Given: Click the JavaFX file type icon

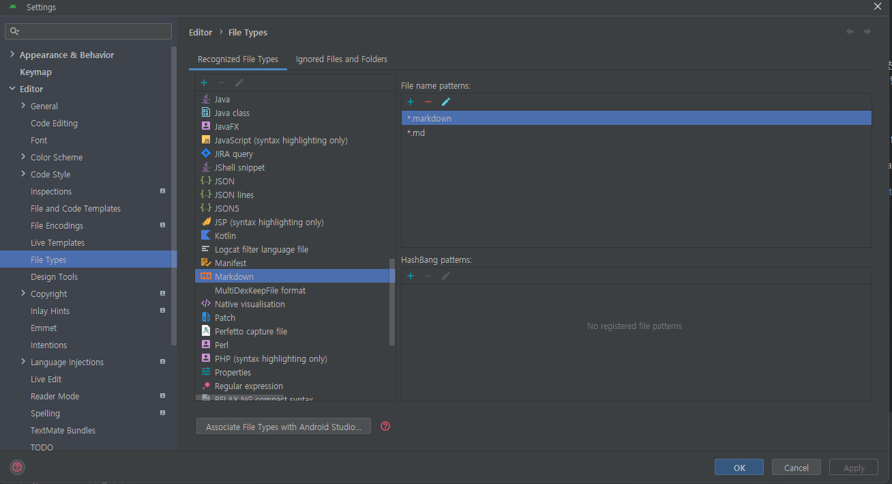Looking at the screenshot, I should click(x=206, y=126).
